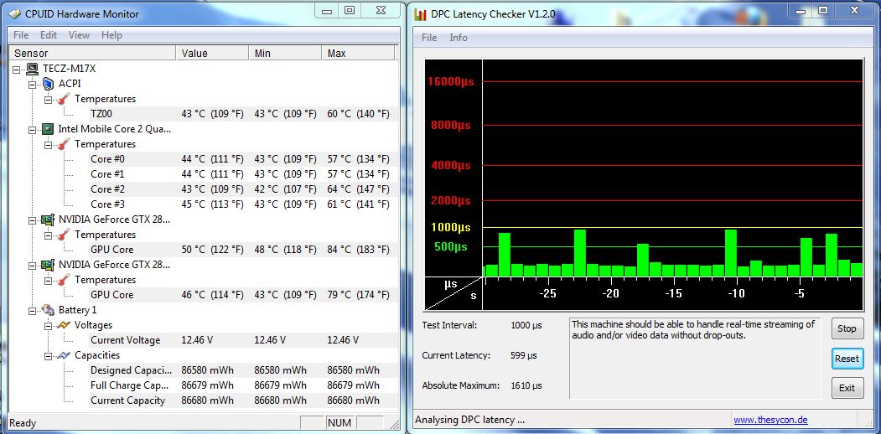Screen dimensions: 881x434
Task: Select the TECZ-M17X computer icon
Action: [33, 69]
